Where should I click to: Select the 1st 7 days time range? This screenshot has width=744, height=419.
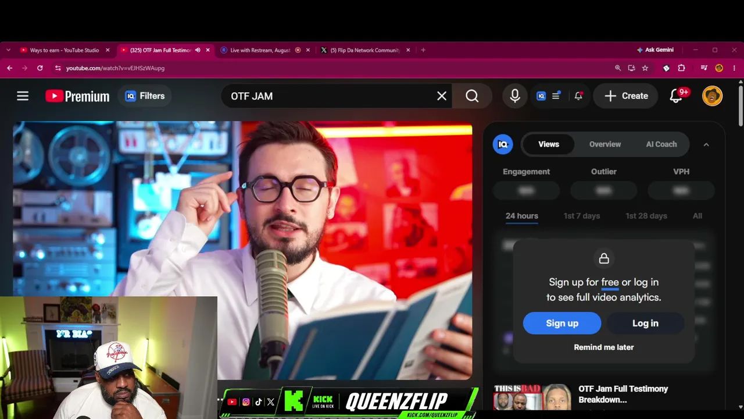(581, 216)
